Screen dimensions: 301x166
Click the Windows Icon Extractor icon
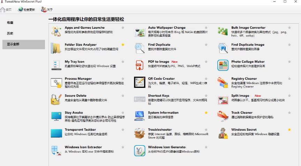click(x=56, y=151)
